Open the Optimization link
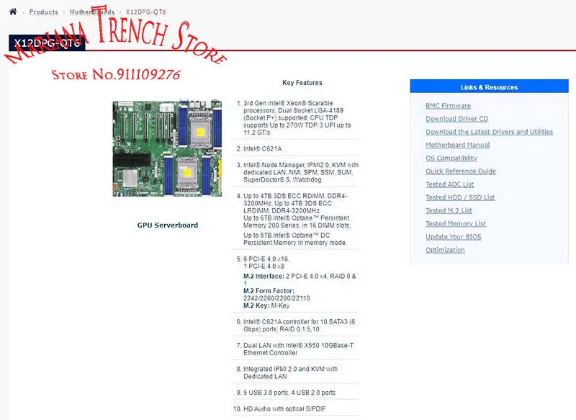Image resolution: width=576 pixels, height=420 pixels. pyautogui.click(x=445, y=250)
